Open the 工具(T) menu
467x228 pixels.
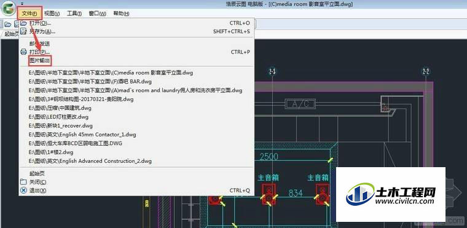click(x=74, y=14)
